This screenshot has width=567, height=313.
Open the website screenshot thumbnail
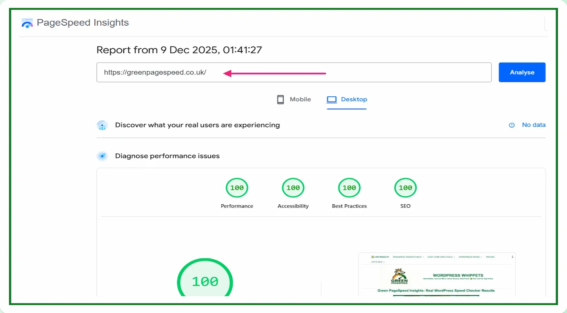coord(436,275)
